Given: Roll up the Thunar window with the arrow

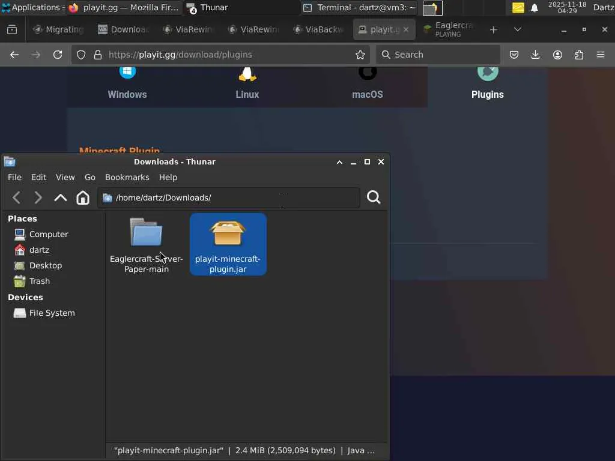Looking at the screenshot, I should click(339, 162).
